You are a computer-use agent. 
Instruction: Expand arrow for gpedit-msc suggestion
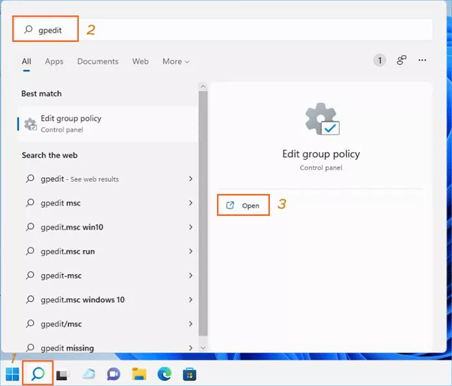190,275
